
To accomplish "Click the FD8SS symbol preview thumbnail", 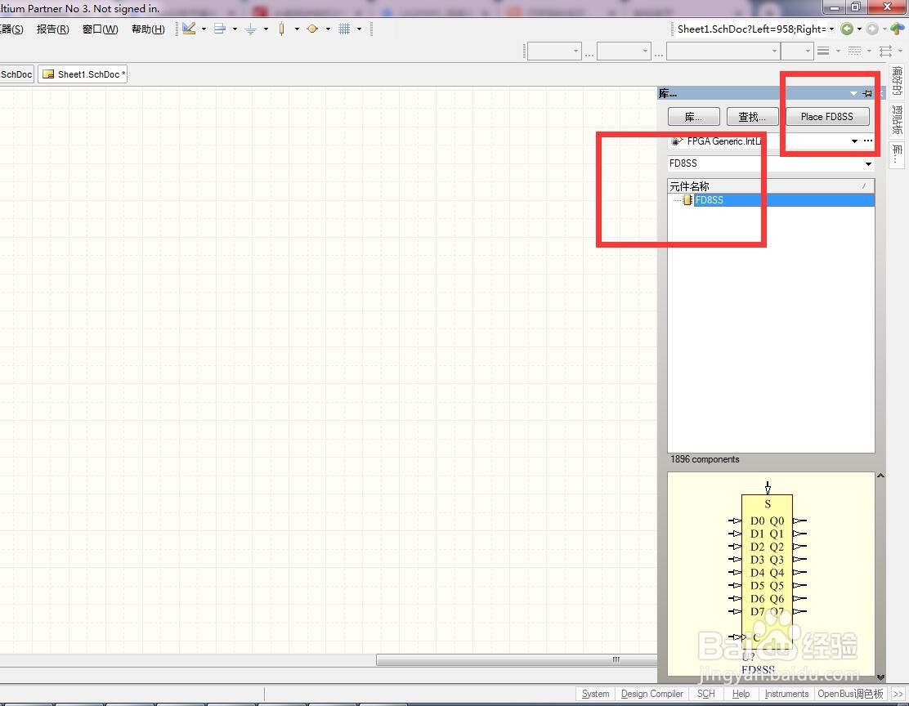I will [x=771, y=574].
